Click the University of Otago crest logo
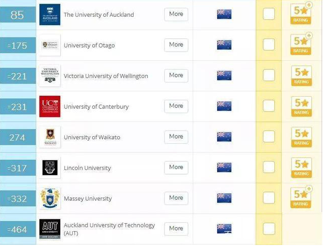This screenshot has width=324, height=246. coord(50,45)
